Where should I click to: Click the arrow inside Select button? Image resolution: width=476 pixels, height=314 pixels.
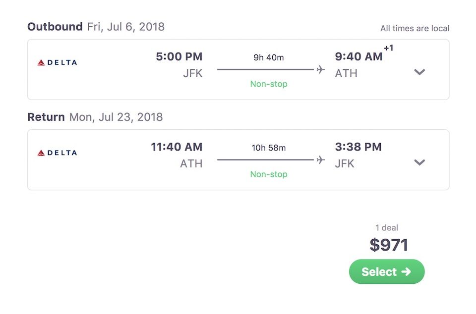point(406,271)
